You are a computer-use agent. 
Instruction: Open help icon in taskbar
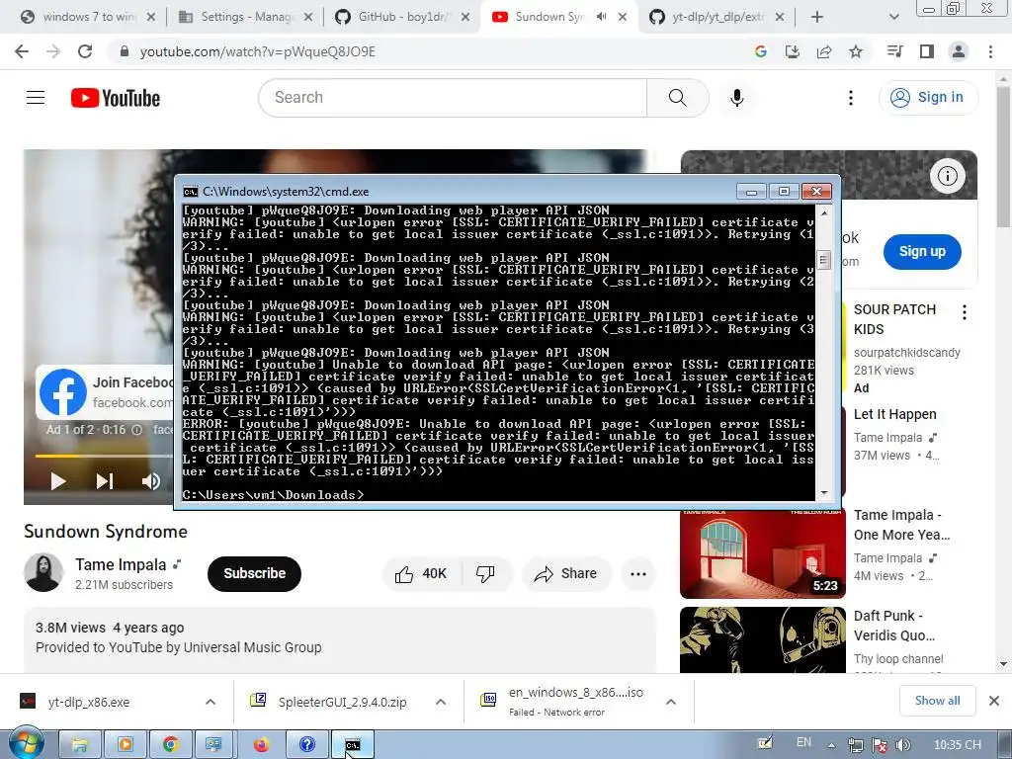click(306, 745)
